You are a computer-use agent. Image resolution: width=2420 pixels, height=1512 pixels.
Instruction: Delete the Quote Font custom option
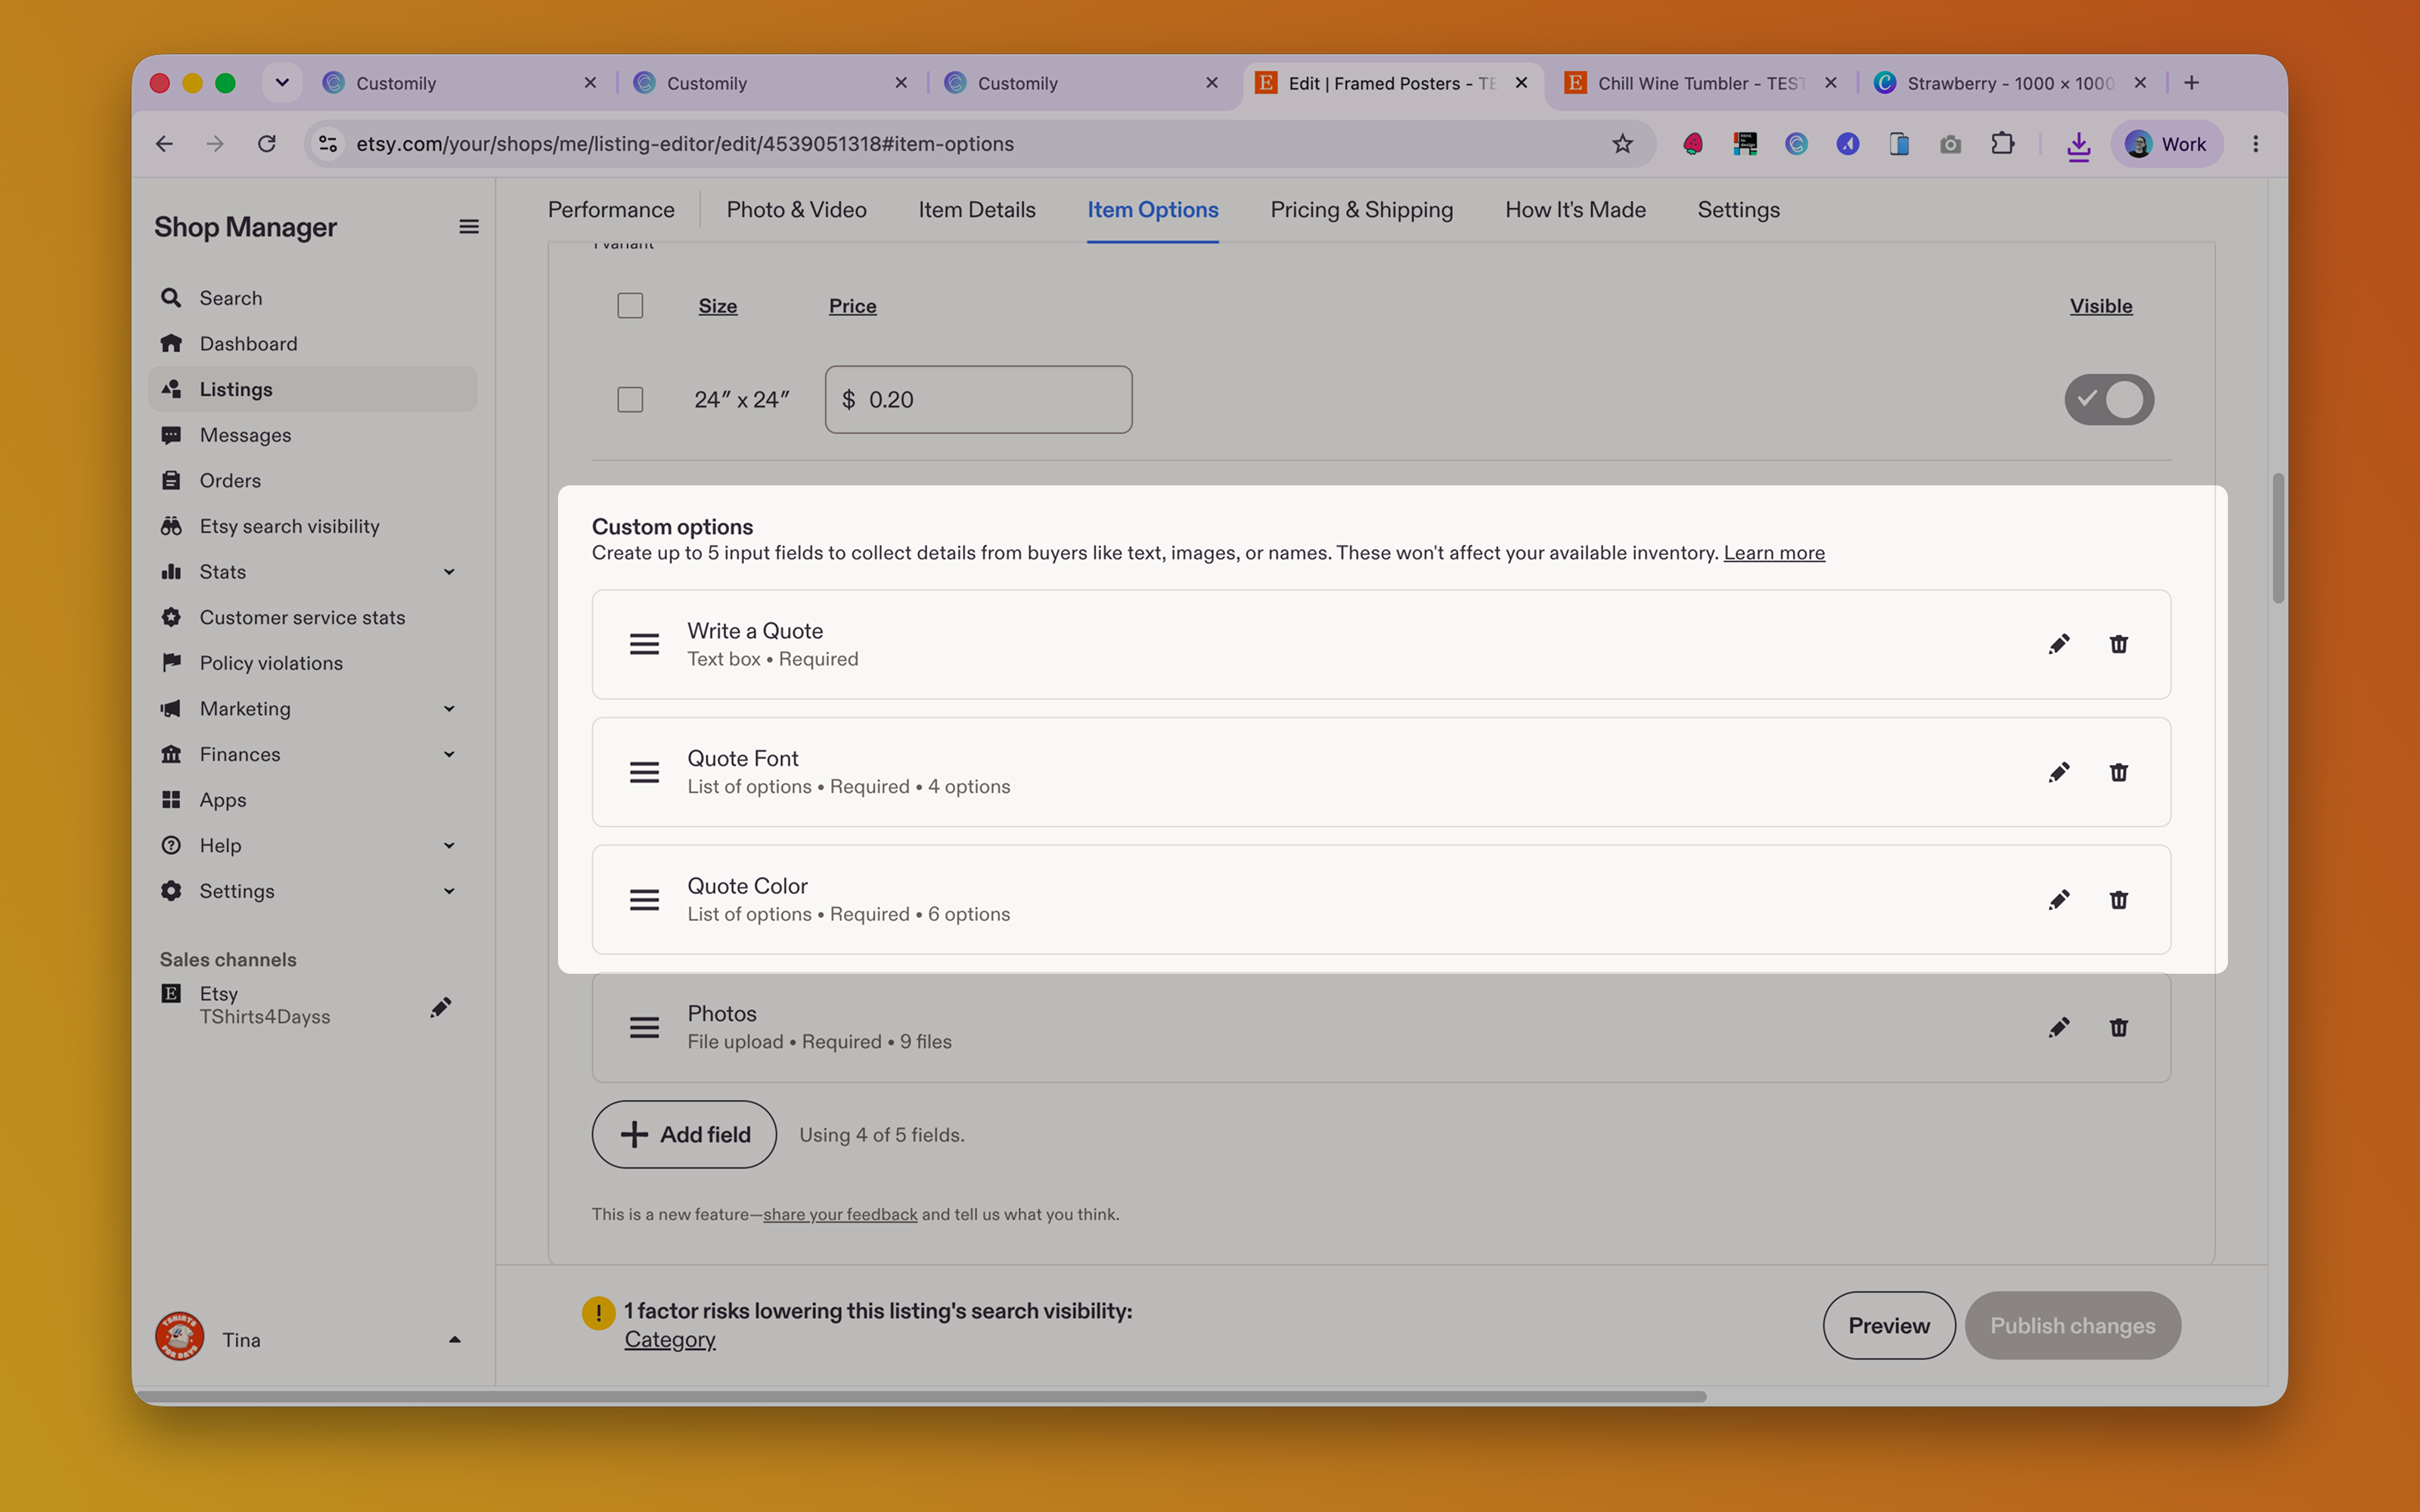(x=2118, y=772)
